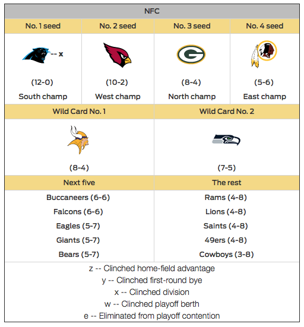The height and width of the screenshot is (327, 304).
Task: Click the Buccaneers (6-6) entry
Action: (x=78, y=197)
